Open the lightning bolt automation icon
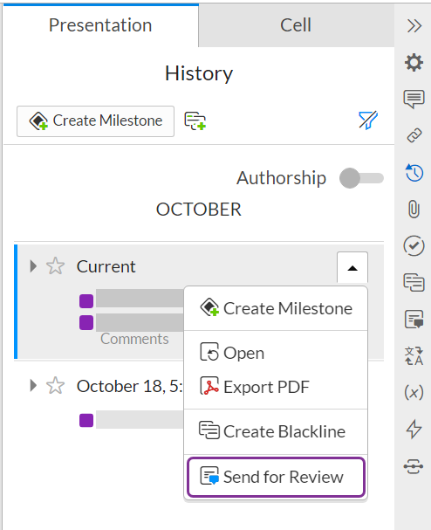The height and width of the screenshot is (530, 431). pyautogui.click(x=414, y=429)
